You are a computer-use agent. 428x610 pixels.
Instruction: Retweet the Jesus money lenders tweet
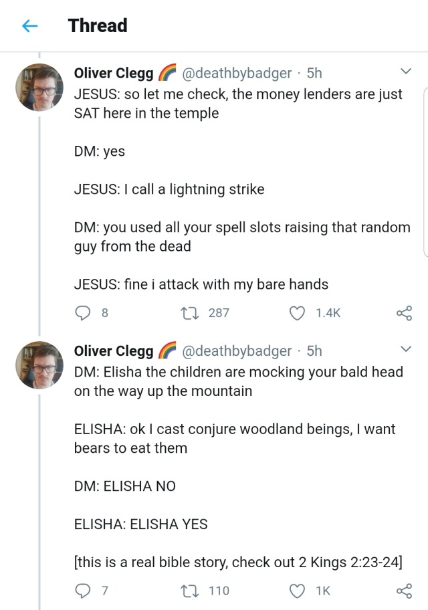[189, 312]
